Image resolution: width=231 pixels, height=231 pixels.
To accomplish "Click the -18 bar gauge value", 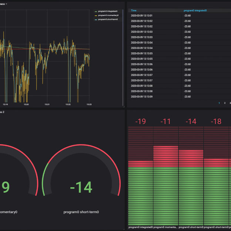I will click(x=216, y=121).
